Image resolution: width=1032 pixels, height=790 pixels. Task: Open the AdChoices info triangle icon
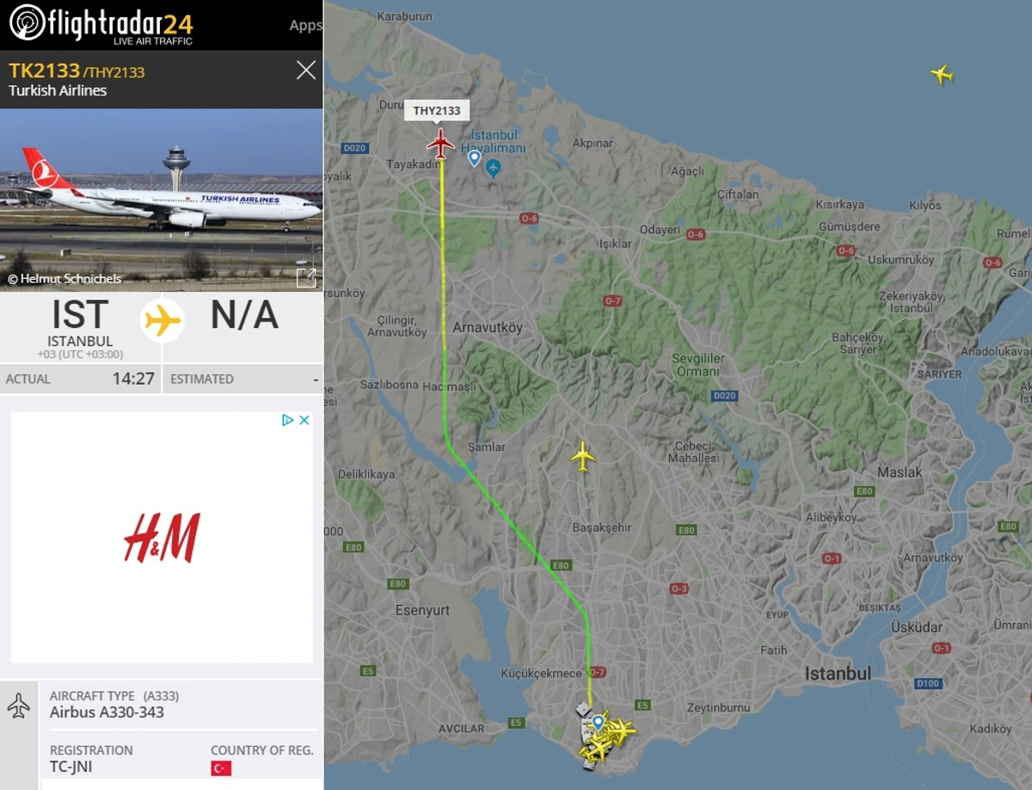[288, 420]
